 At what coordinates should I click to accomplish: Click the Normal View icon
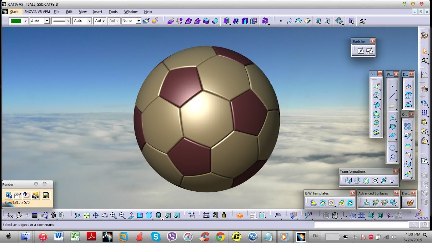click(131, 215)
